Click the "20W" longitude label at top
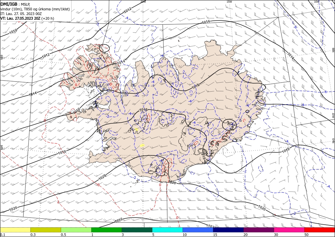The height and width of the screenshot is (237, 335). coord(143,2)
